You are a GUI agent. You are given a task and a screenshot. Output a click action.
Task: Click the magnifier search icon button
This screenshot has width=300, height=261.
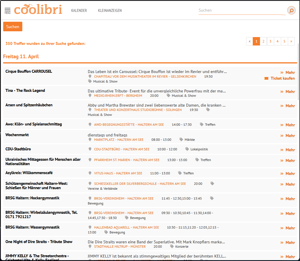click(291, 10)
